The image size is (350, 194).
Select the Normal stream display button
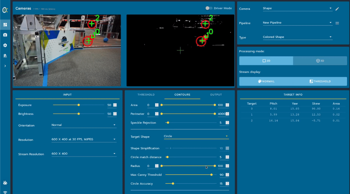(x=266, y=81)
